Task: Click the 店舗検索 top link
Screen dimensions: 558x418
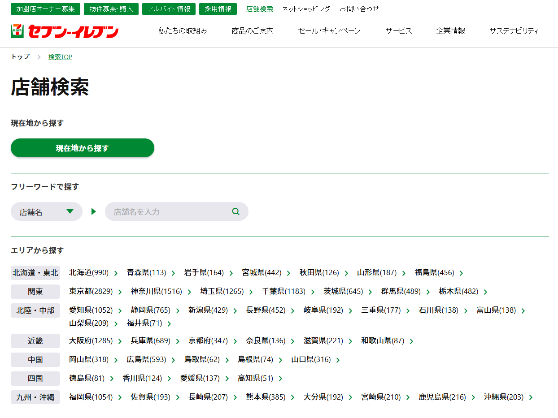Action: coord(259,9)
